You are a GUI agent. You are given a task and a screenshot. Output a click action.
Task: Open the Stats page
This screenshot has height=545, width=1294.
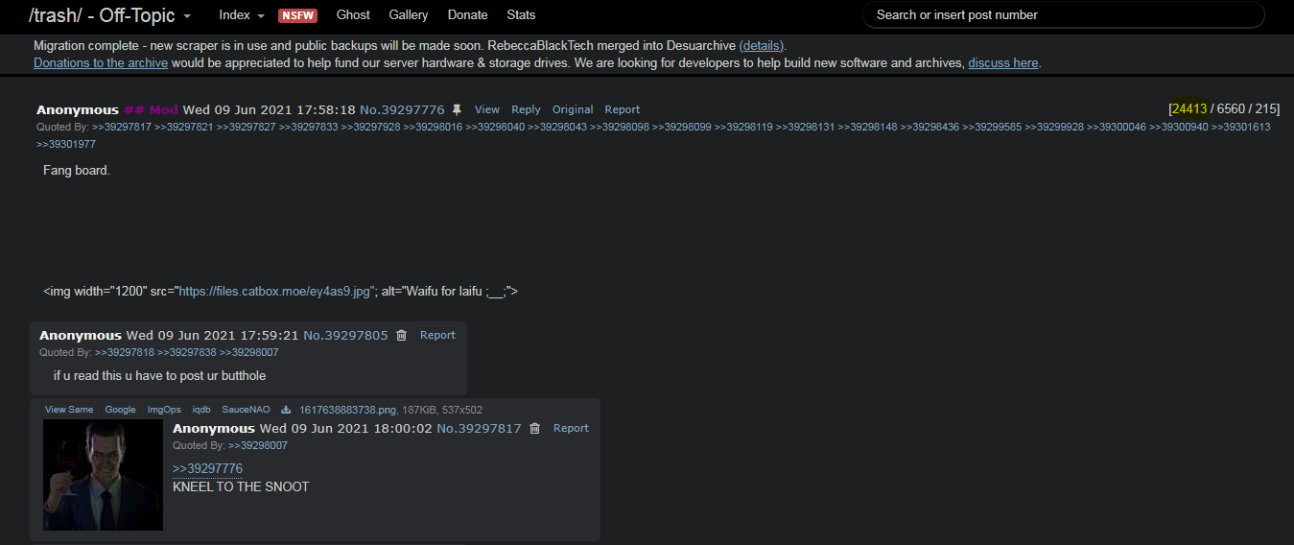(x=521, y=15)
